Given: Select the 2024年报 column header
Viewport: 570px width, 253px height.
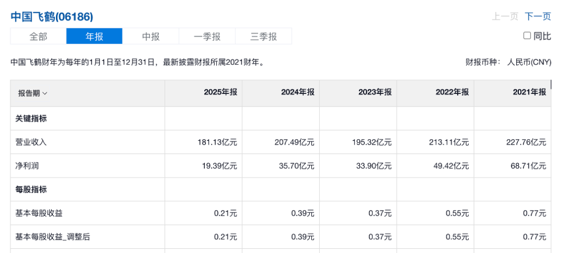Looking at the screenshot, I should tap(298, 92).
